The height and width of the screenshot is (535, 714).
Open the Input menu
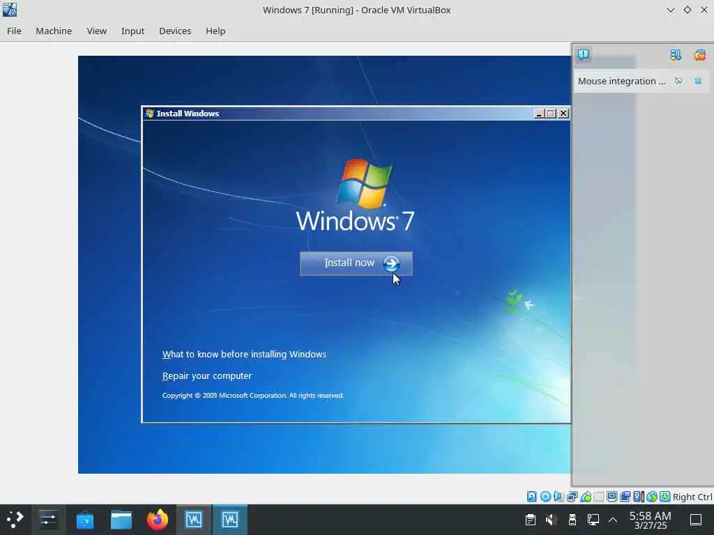pos(132,31)
